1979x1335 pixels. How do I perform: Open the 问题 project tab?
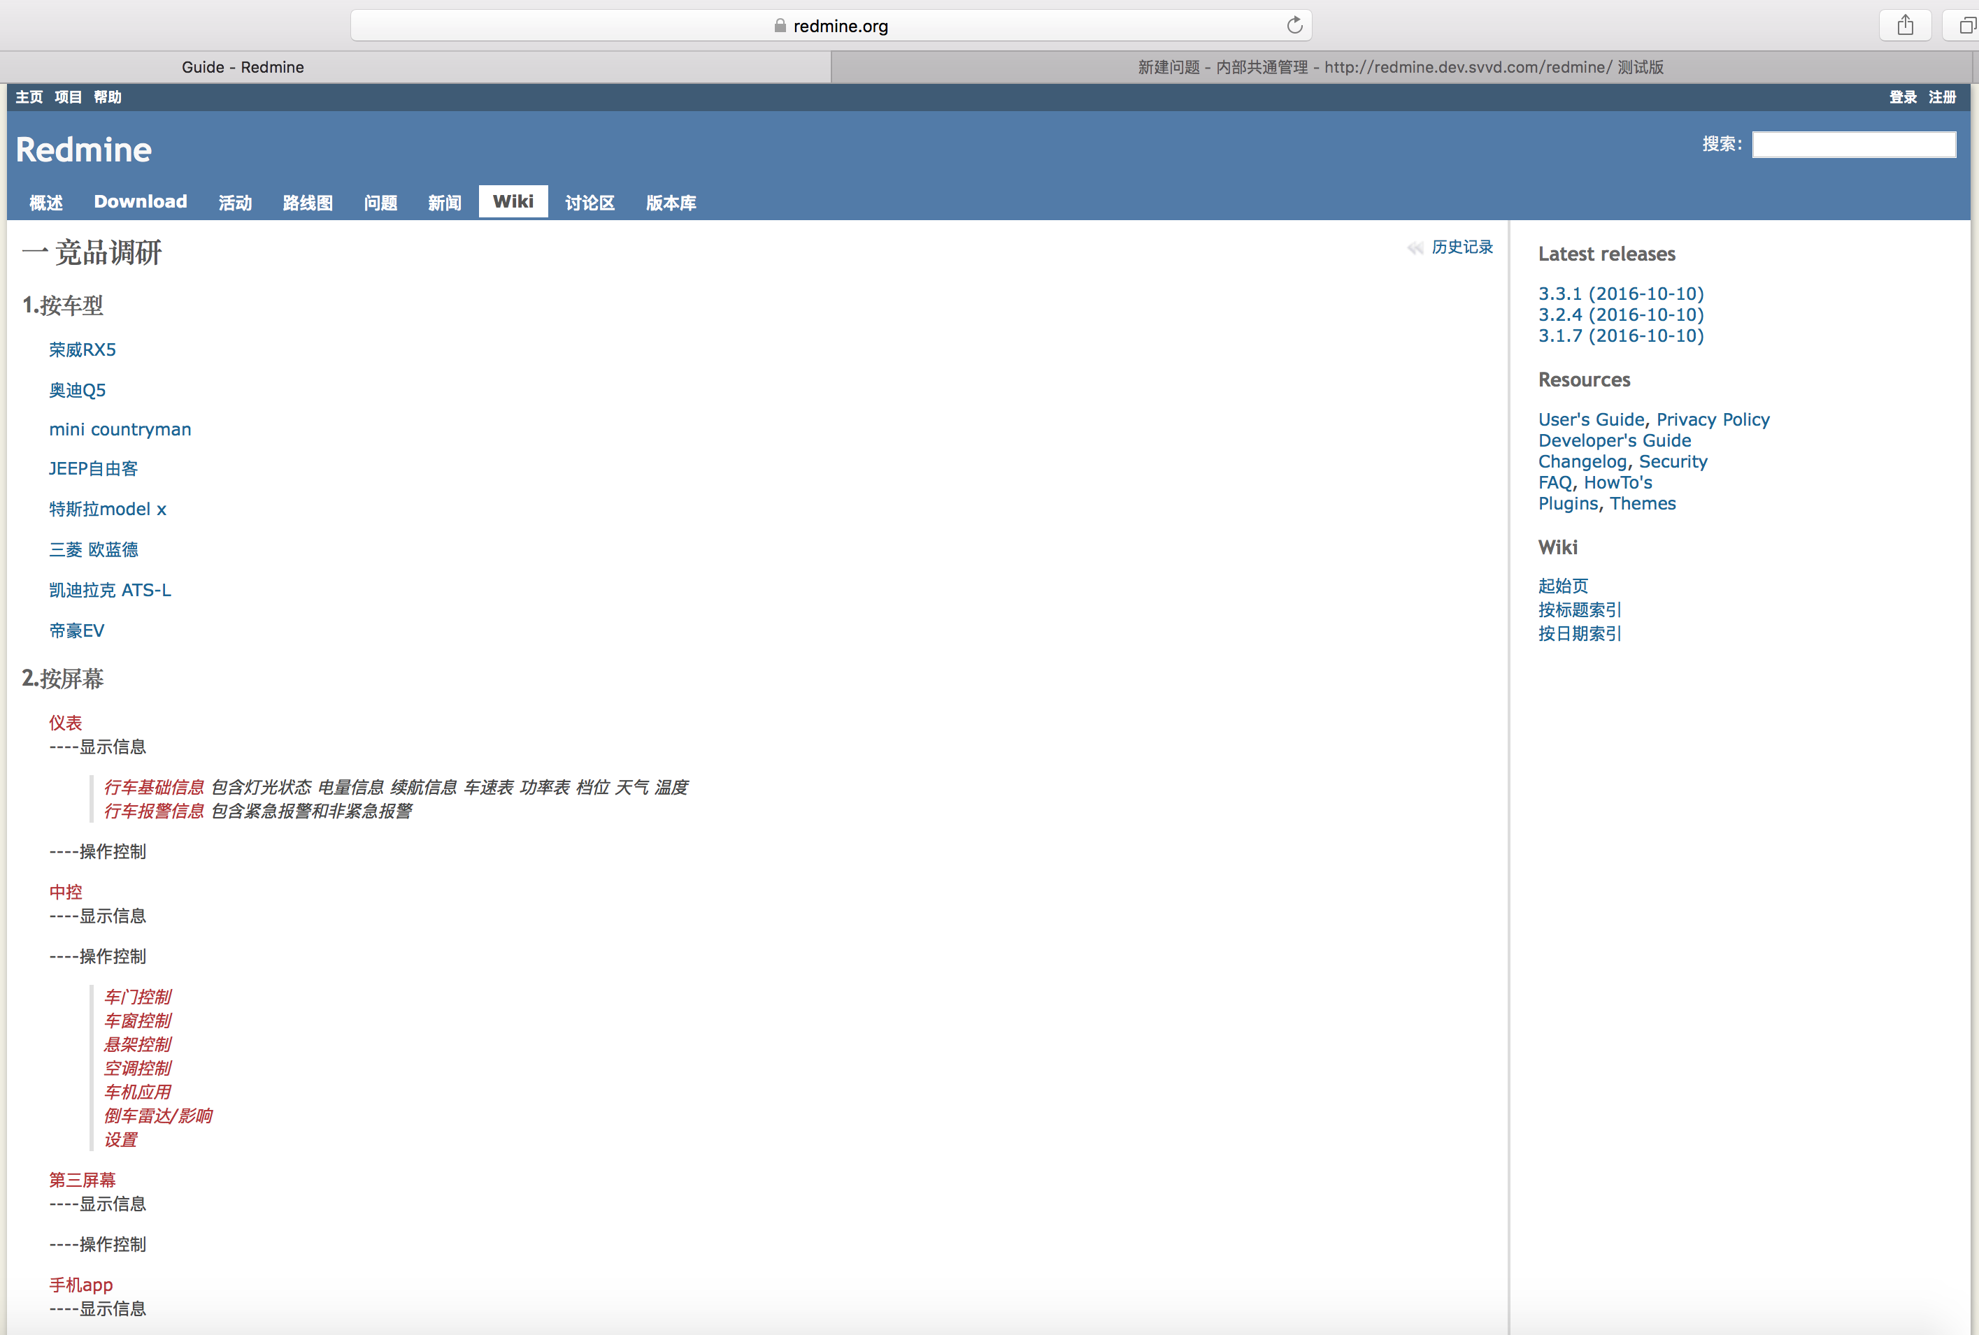coord(380,202)
